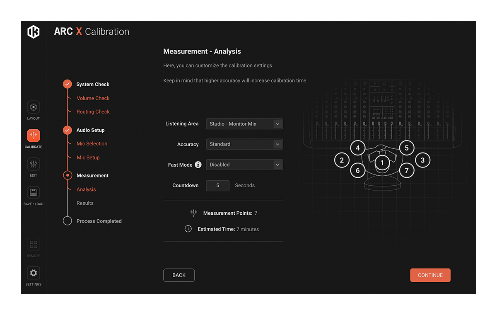Select the Calibrate sidebar icon
Screen dimensions: 497x315
[34, 136]
